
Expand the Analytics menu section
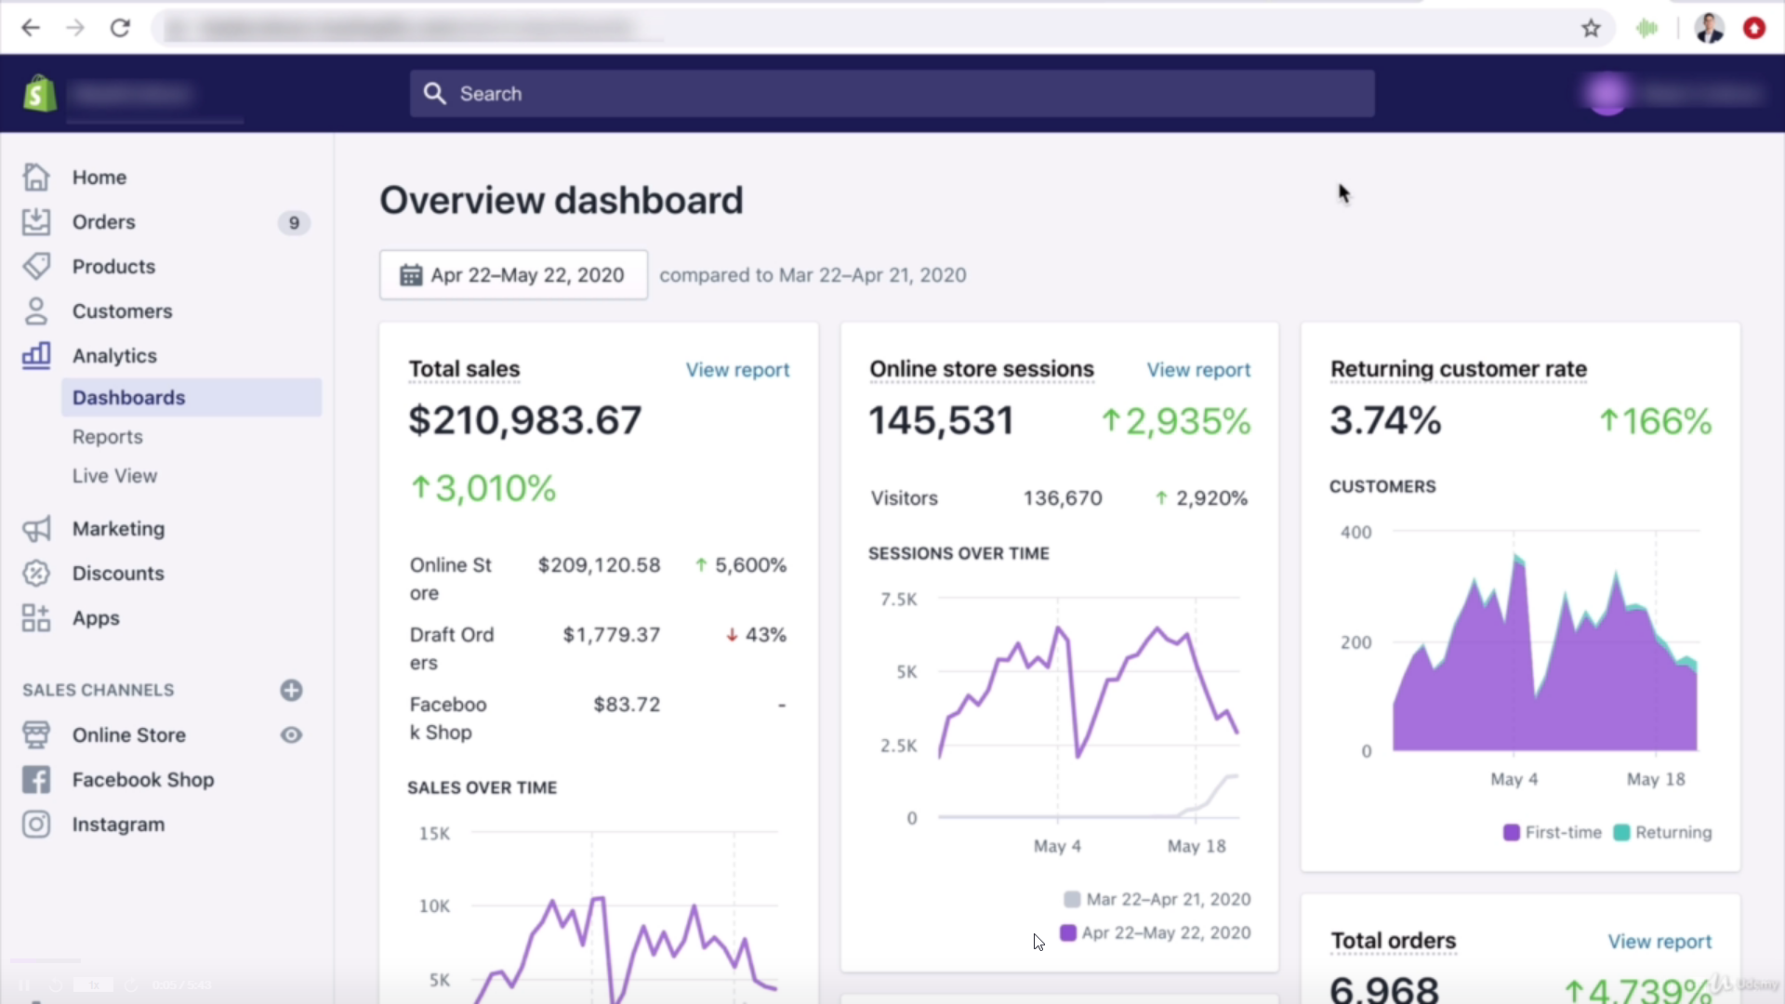(114, 356)
